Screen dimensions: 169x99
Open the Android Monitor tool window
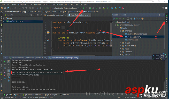tap(32, 95)
